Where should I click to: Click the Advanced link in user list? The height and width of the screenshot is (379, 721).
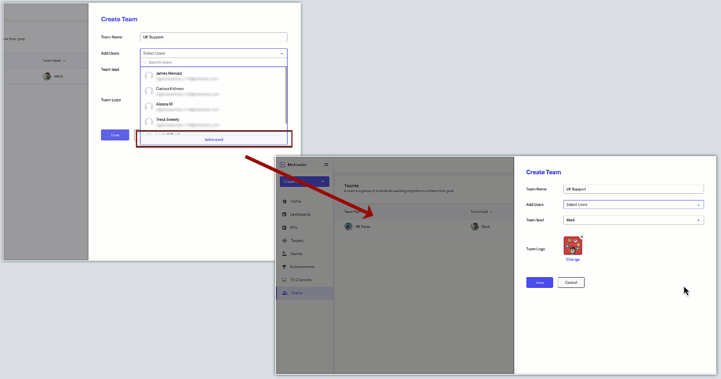(x=214, y=139)
